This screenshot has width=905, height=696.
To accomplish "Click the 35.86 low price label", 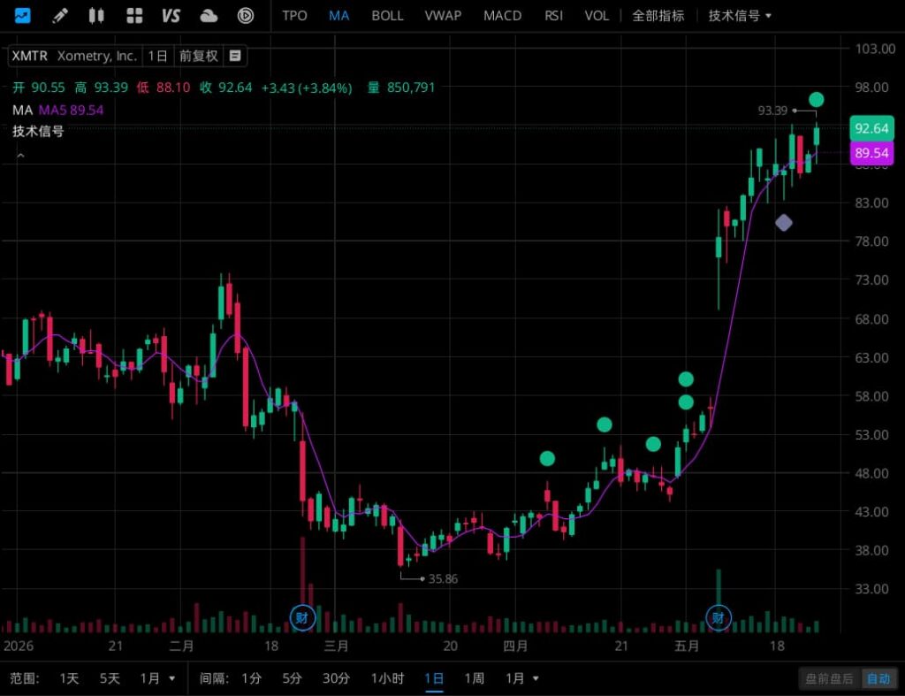I will (443, 578).
